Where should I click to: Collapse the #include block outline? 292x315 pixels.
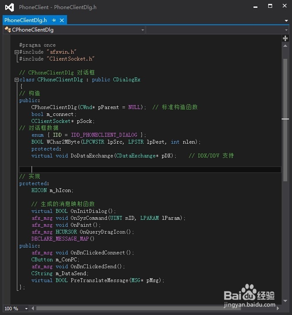[17, 52]
